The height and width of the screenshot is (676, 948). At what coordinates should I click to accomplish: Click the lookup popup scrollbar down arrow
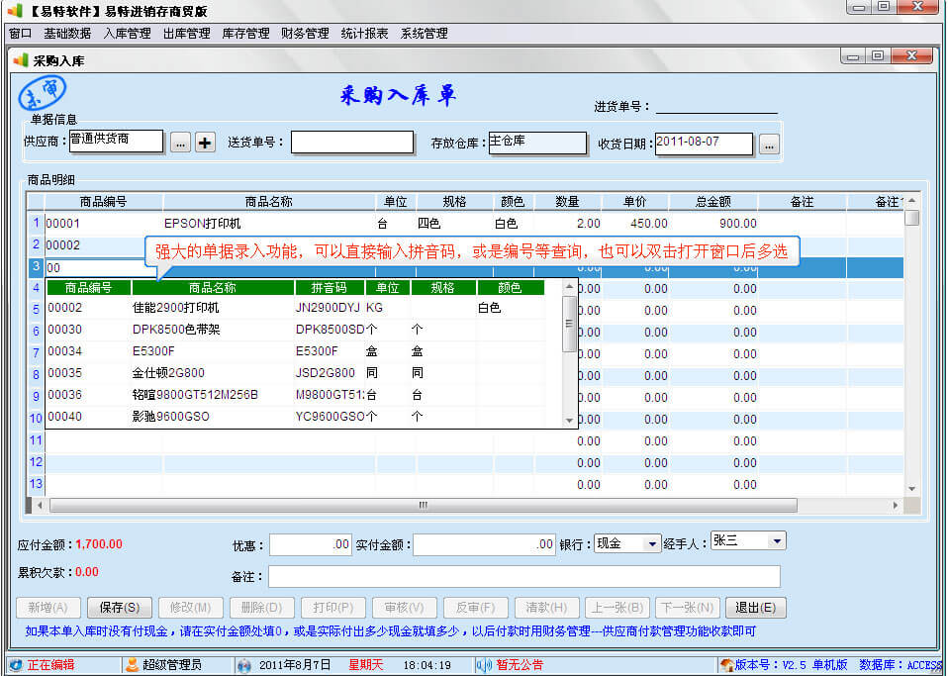click(x=569, y=421)
